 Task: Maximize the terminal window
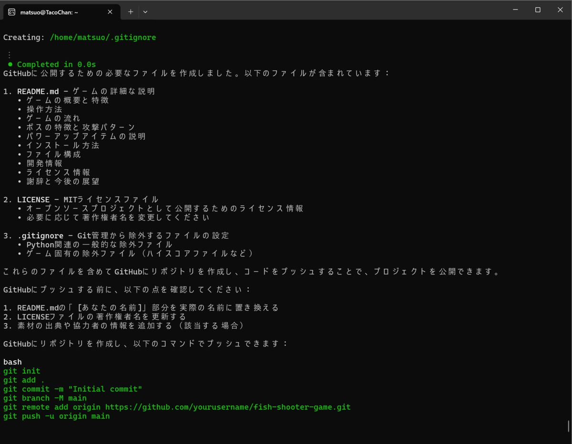(538, 10)
